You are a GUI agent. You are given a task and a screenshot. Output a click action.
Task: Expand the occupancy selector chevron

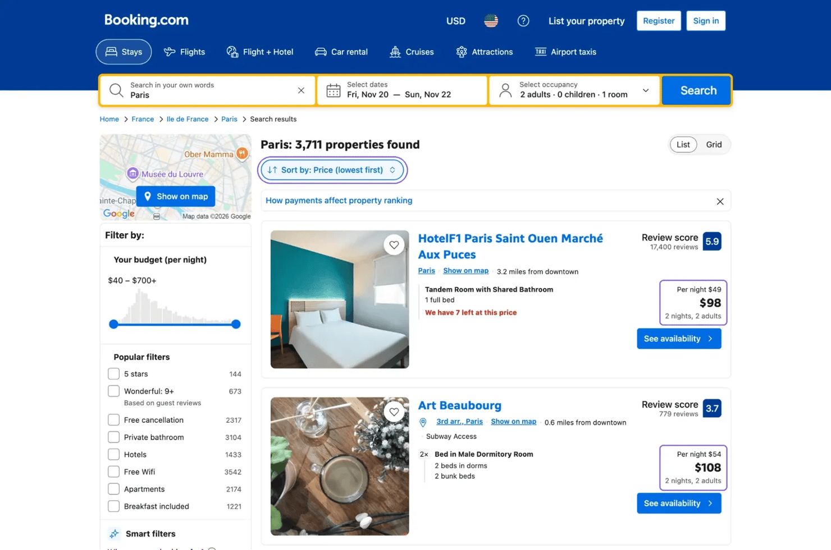(x=646, y=90)
